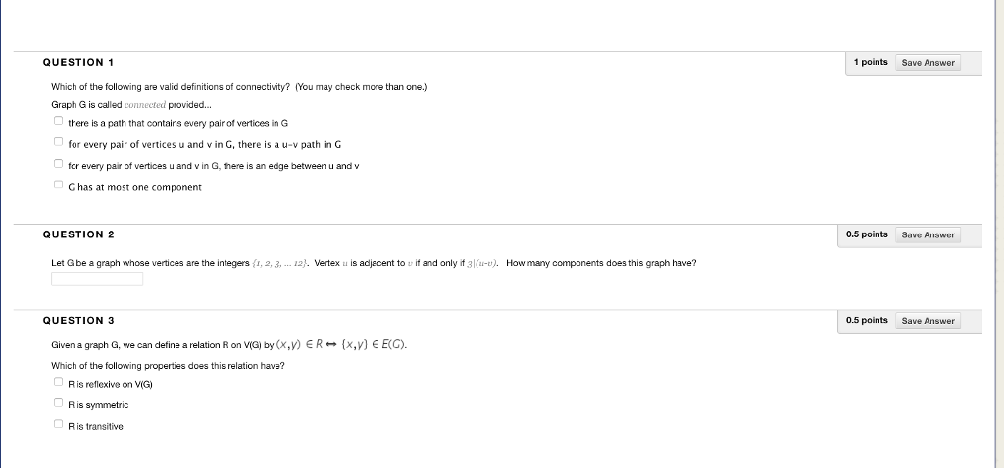Save Answer for Question 3
Viewport: 1004px width, 468px height.
(928, 321)
